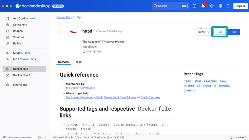This screenshot has width=249, height=140.
Task: Click the 2-TRIXIE recent tag
Action: point(207,86)
